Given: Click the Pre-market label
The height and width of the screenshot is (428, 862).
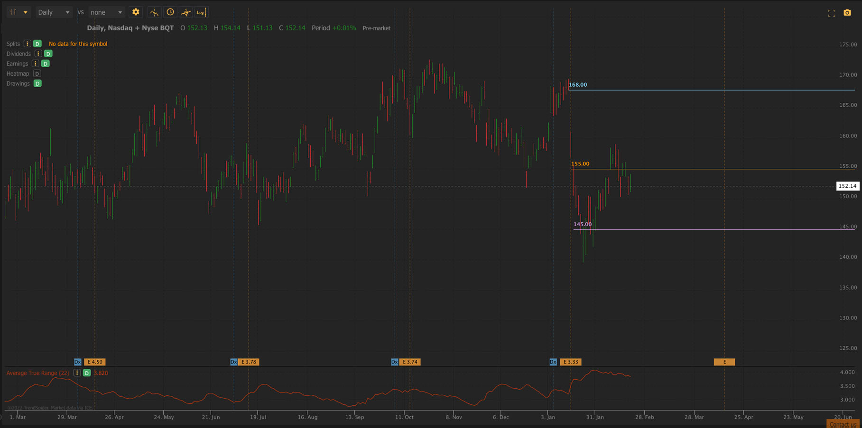Looking at the screenshot, I should tap(377, 28).
